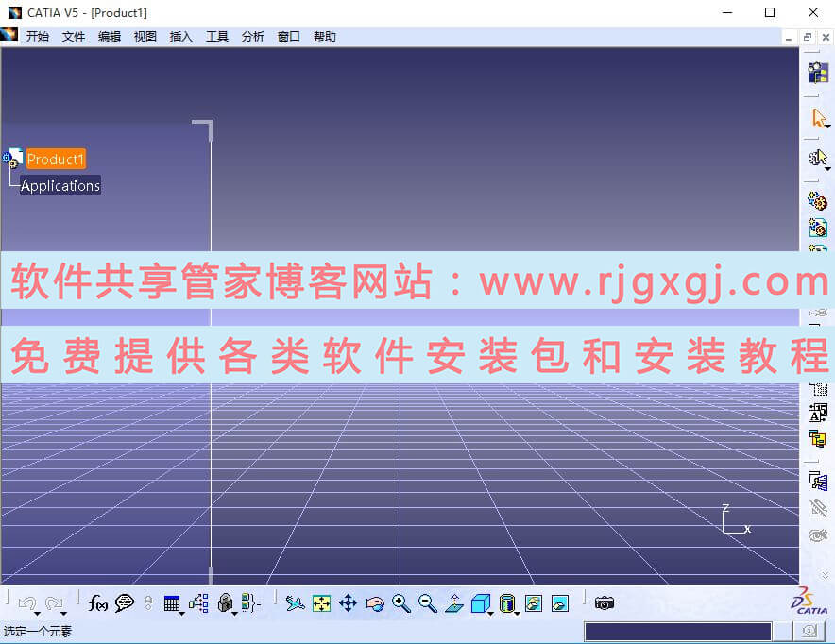The width and height of the screenshot is (835, 644).
Task: Open the 编辑 menu
Action: tap(110, 36)
